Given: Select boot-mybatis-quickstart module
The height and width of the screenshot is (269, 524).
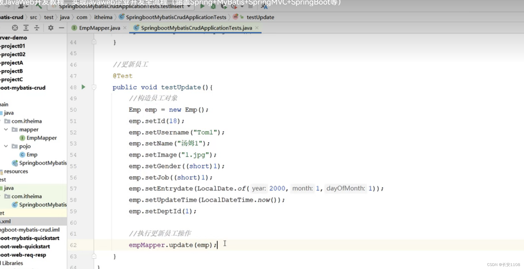Looking at the screenshot, I should [30, 238].
